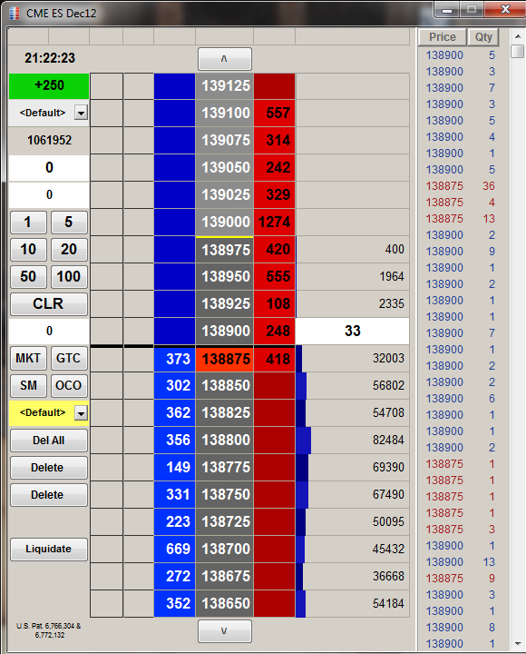Click ask quantity 248 at 138900
The image size is (526, 654).
click(275, 332)
